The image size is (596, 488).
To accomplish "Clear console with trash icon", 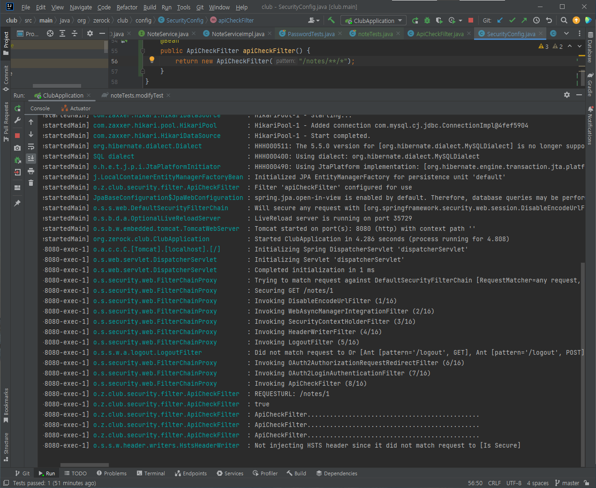I will [31, 183].
